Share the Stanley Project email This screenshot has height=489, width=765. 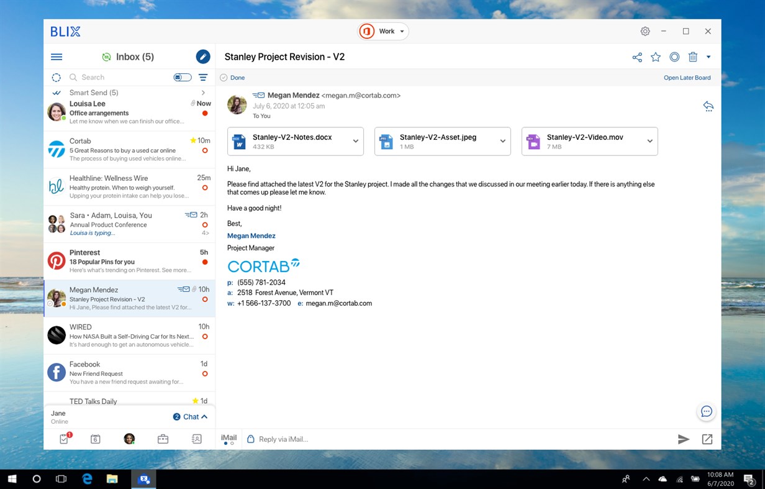(x=637, y=57)
